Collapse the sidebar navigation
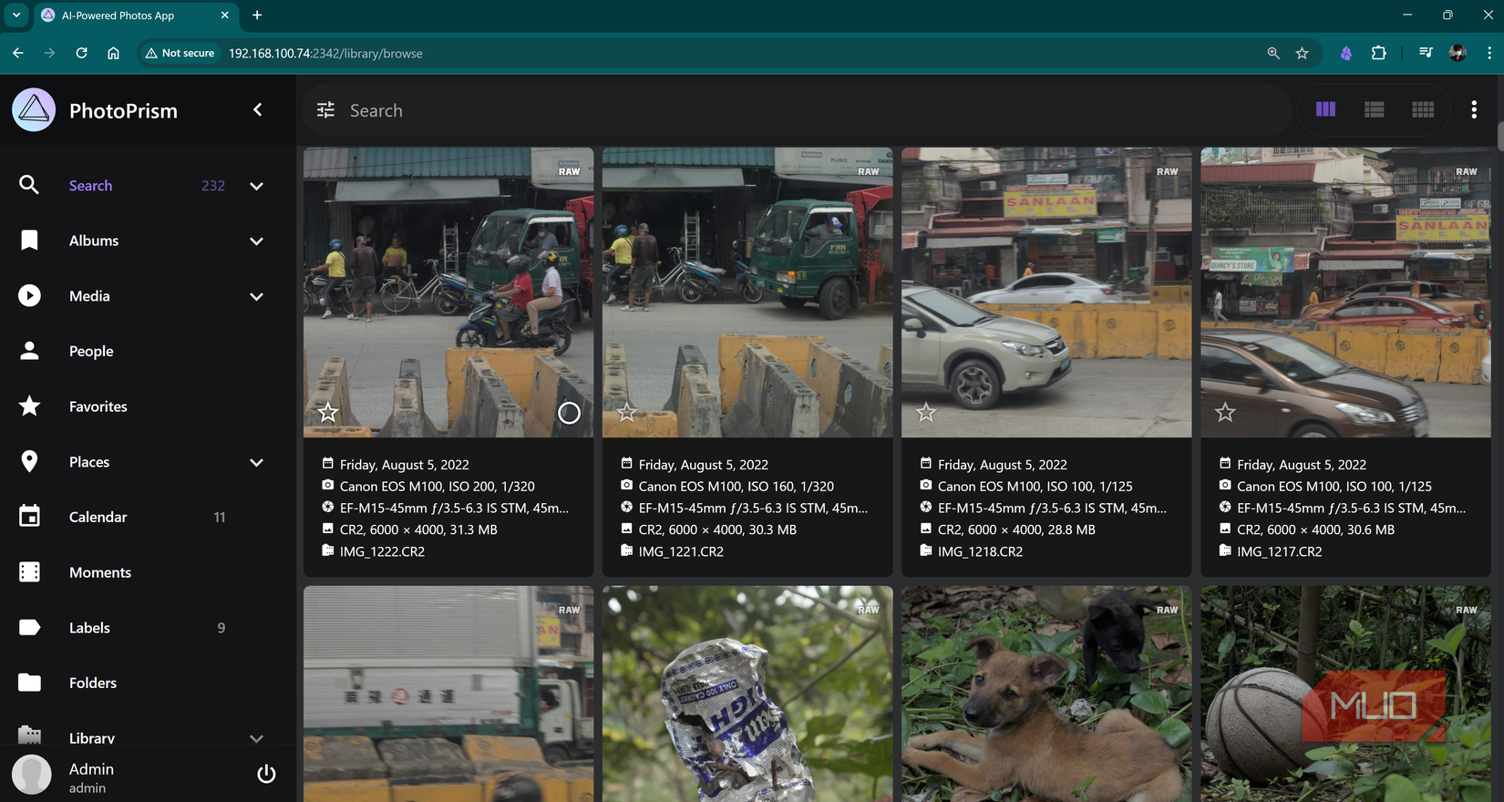The image size is (1504, 802). coord(258,110)
